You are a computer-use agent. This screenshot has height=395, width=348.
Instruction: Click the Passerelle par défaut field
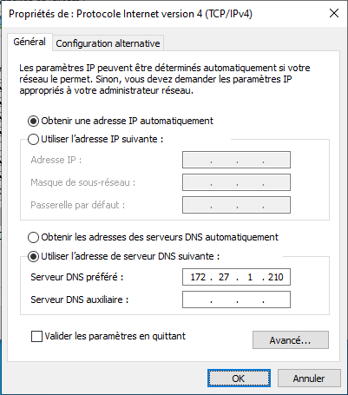236,205
